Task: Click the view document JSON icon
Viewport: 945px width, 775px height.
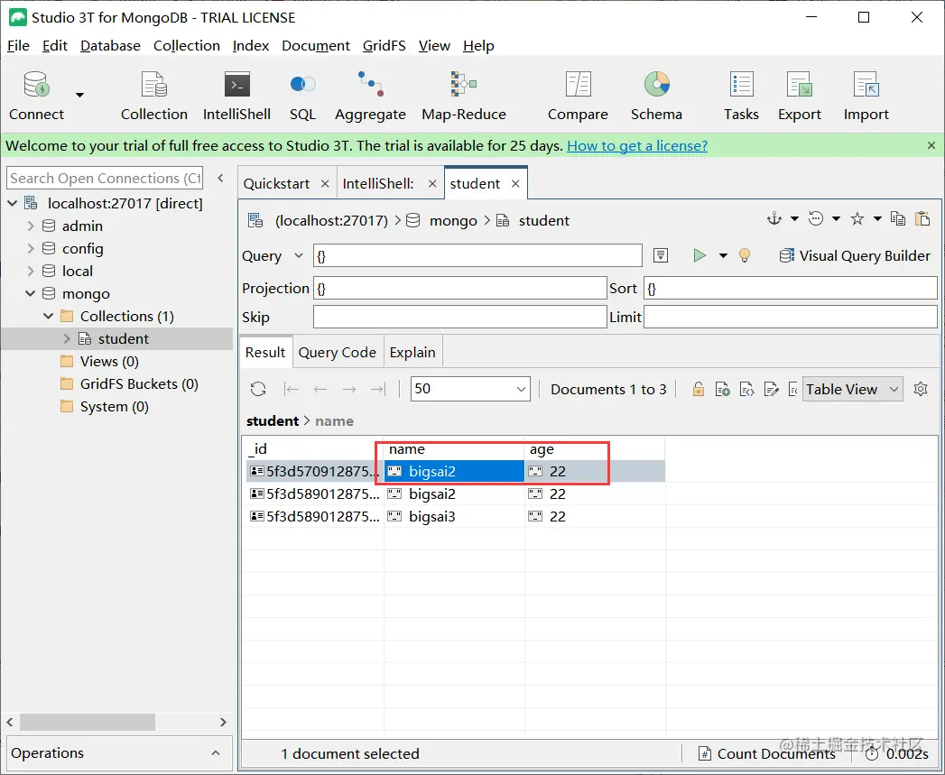Action: coord(746,390)
